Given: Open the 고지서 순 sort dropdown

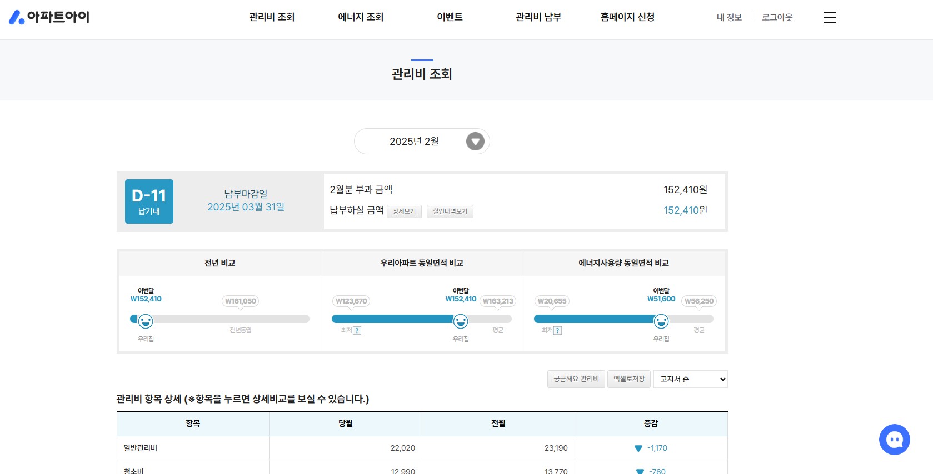Looking at the screenshot, I should coord(691,379).
